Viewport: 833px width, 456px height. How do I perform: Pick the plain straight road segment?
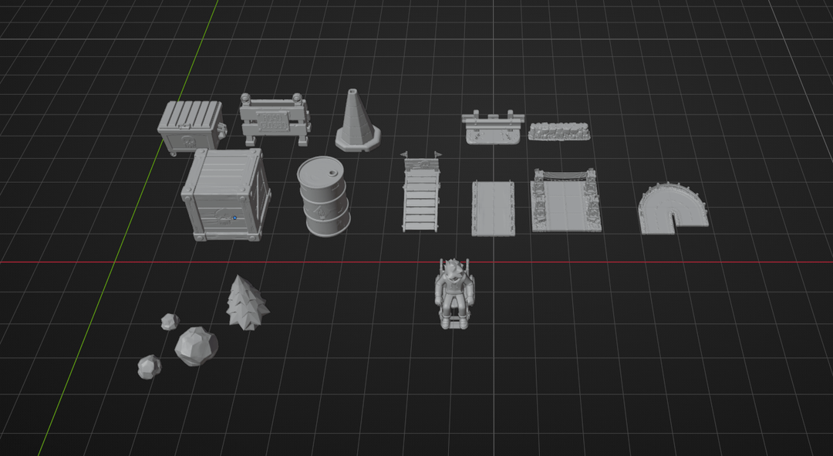[x=493, y=208]
